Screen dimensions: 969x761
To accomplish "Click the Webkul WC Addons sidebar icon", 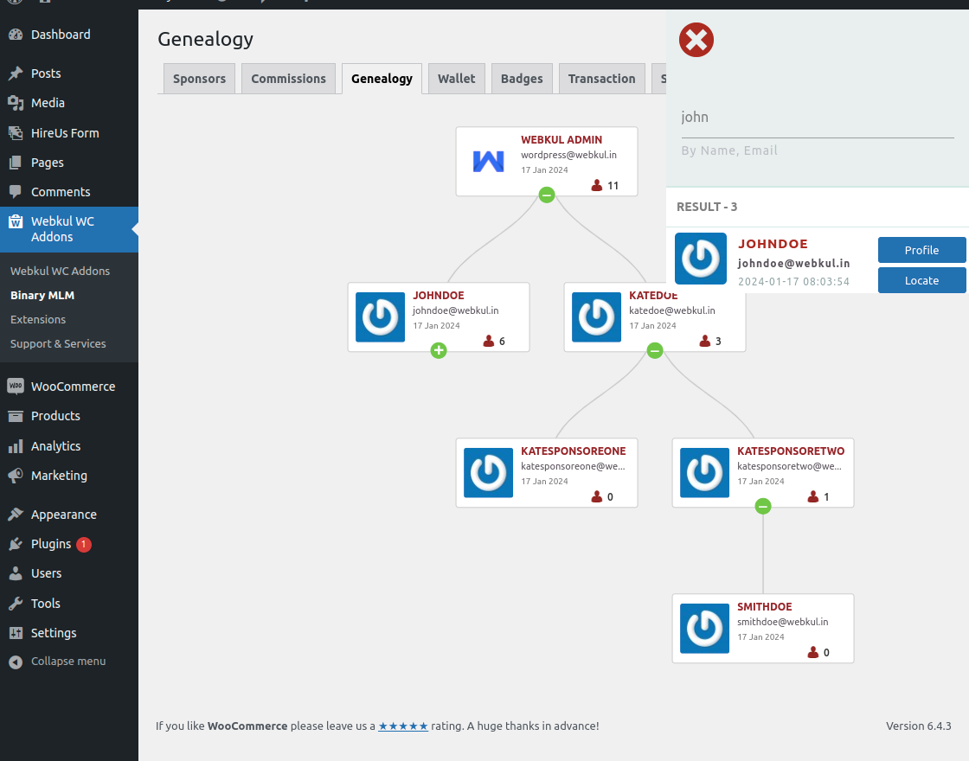I will click(16, 221).
